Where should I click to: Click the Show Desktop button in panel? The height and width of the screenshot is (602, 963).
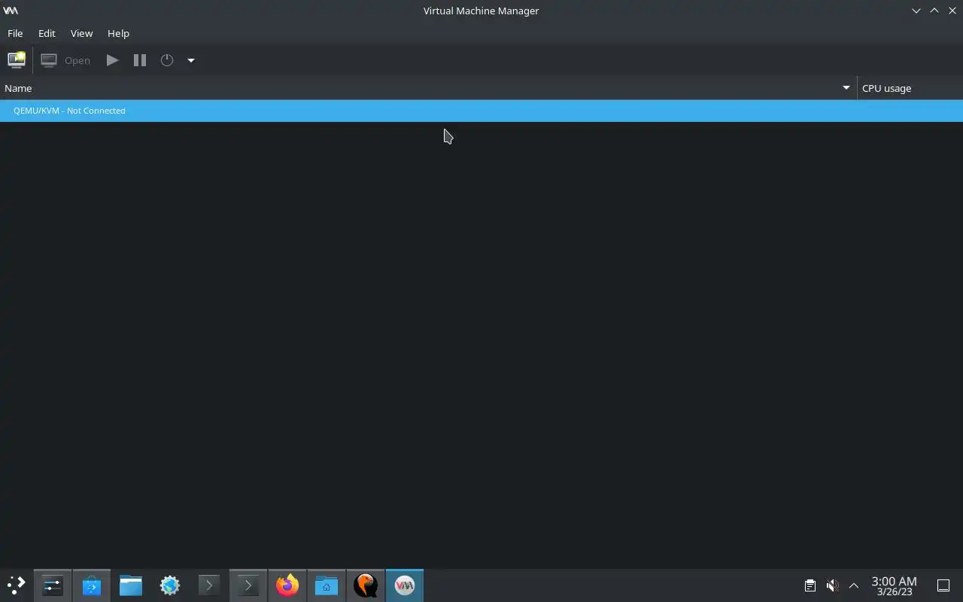tap(943, 585)
